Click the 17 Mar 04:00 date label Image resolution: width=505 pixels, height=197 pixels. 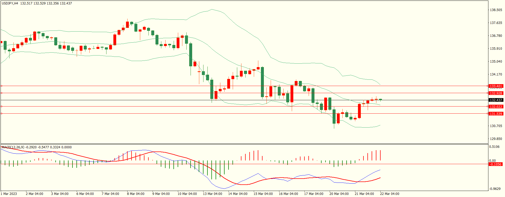tap(314, 194)
